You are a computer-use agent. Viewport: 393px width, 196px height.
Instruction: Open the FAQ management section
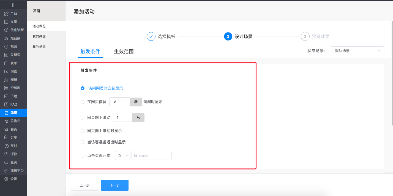[13, 104]
